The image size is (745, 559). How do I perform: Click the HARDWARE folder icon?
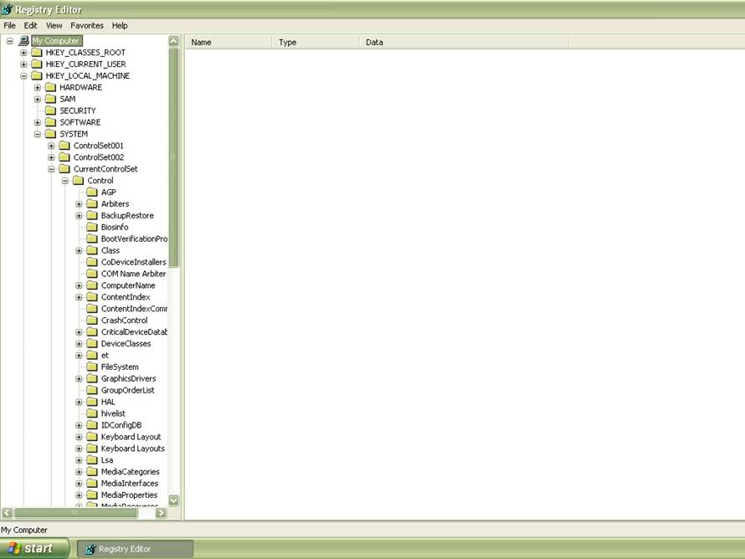pos(51,87)
